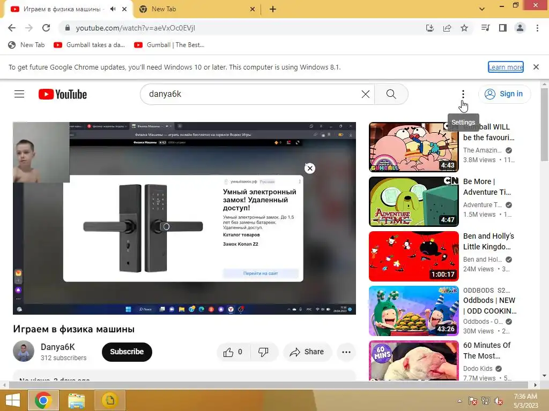Screen dimensions: 549x411
Task: Click the page horizontal scrollbar
Action: (270, 385)
